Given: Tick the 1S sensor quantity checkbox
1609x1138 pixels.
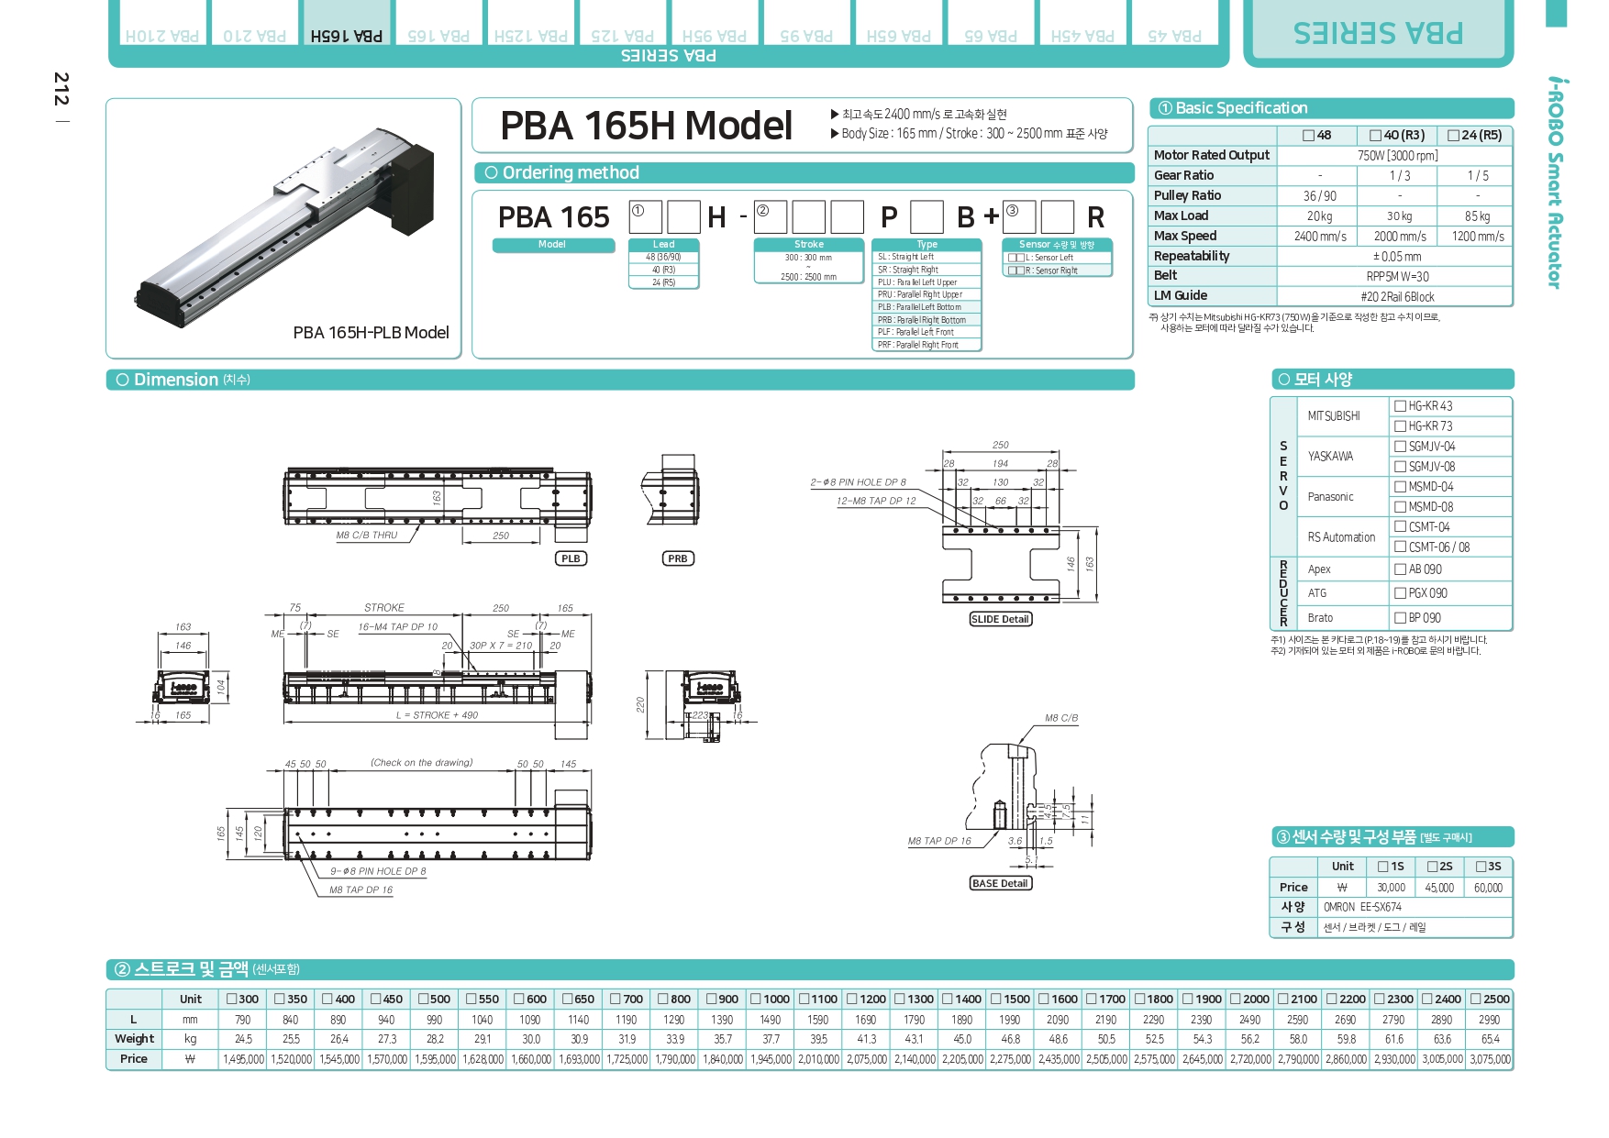Looking at the screenshot, I should pos(1382,867).
